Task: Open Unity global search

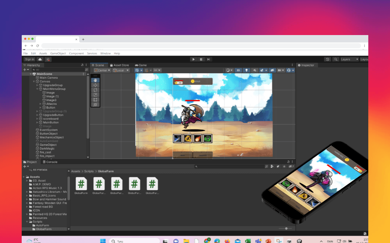Action: (336, 59)
